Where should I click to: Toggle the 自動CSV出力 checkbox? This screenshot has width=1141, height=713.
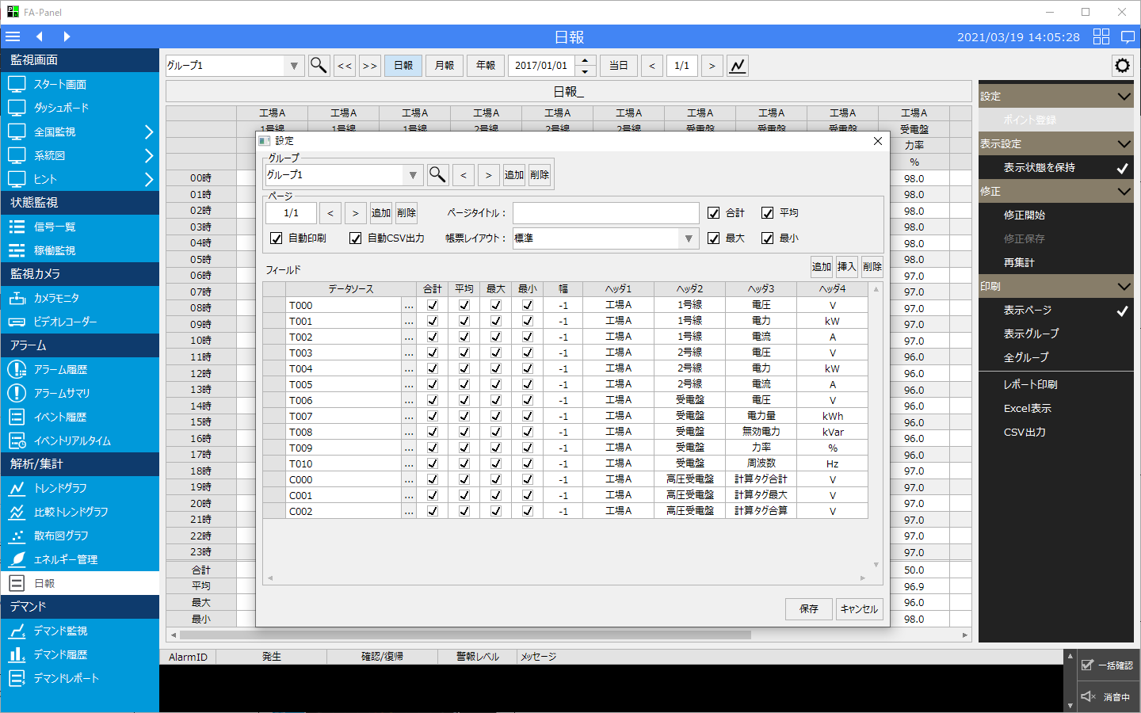point(356,238)
